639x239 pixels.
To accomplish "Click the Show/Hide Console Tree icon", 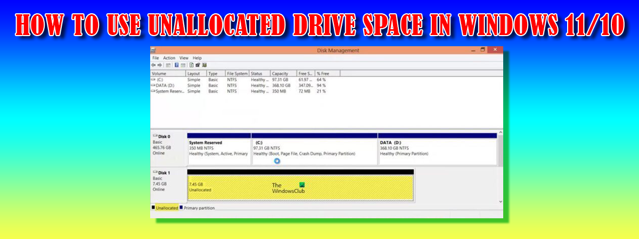I will click(x=168, y=65).
